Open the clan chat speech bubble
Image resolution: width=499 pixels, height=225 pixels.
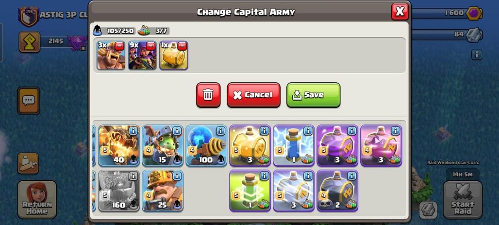[x=28, y=101]
